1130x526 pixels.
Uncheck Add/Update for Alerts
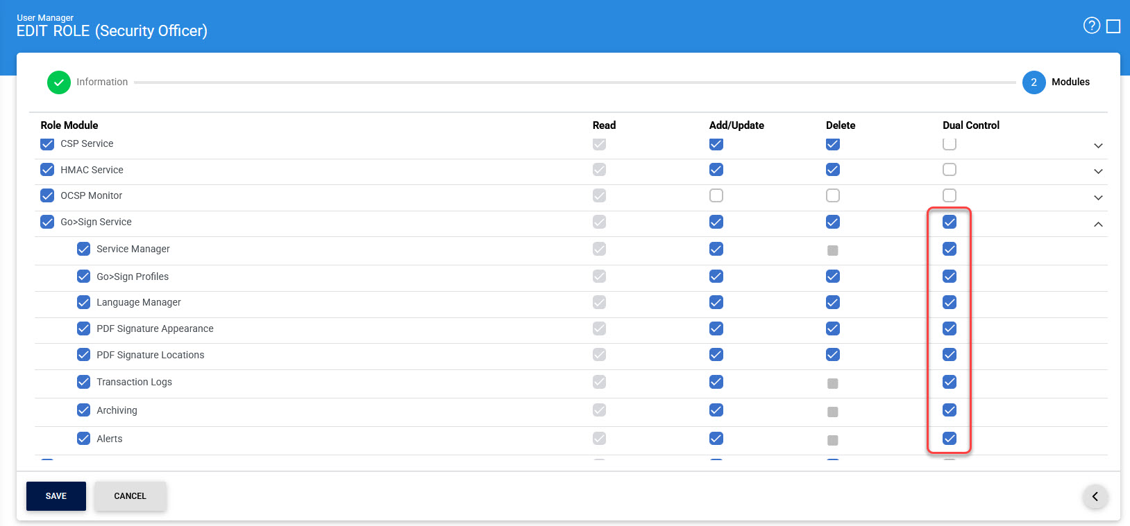tap(716, 439)
